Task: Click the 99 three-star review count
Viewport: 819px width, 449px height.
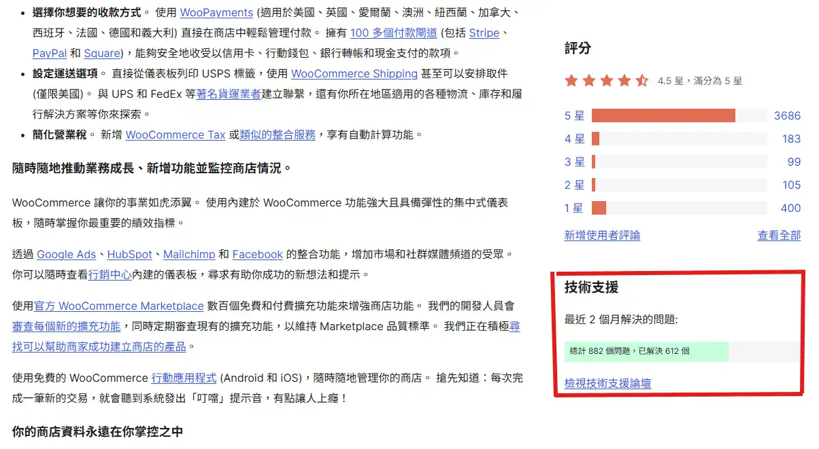Action: (x=794, y=162)
